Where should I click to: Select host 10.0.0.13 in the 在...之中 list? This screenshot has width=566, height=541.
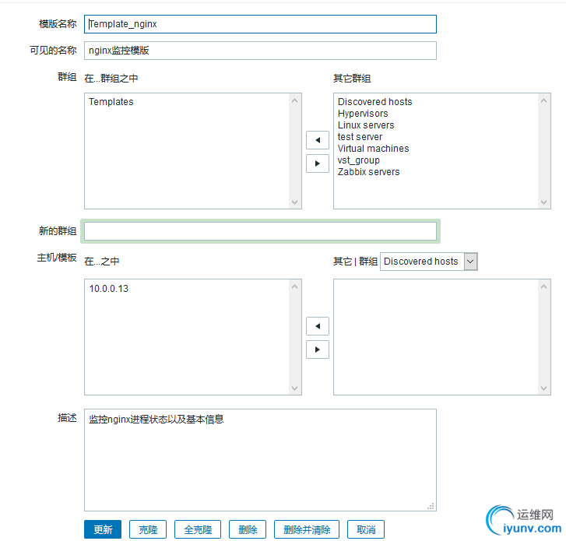coord(109,288)
